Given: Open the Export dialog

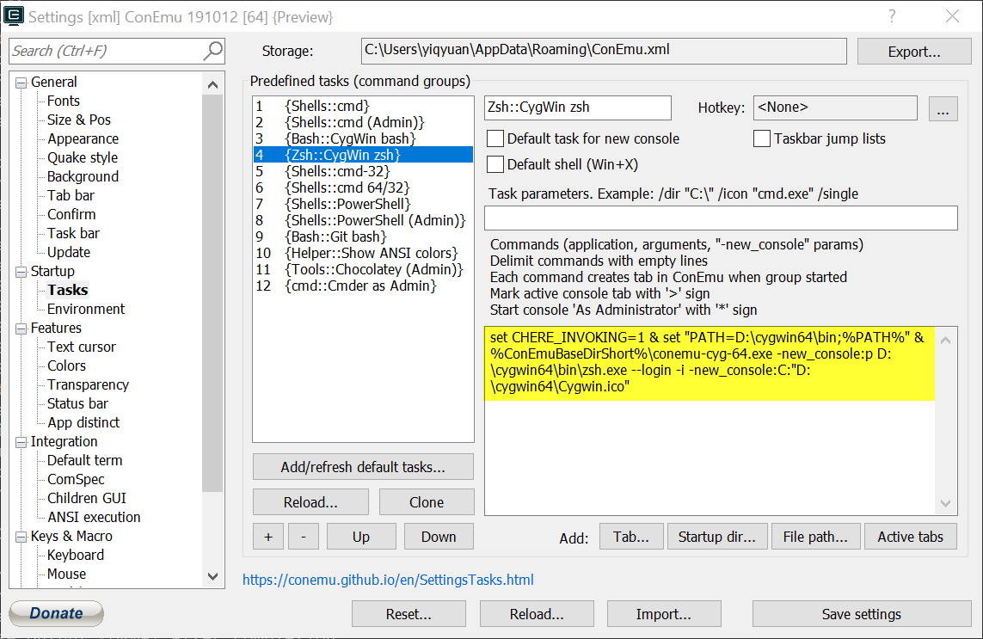Looking at the screenshot, I should coord(913,51).
